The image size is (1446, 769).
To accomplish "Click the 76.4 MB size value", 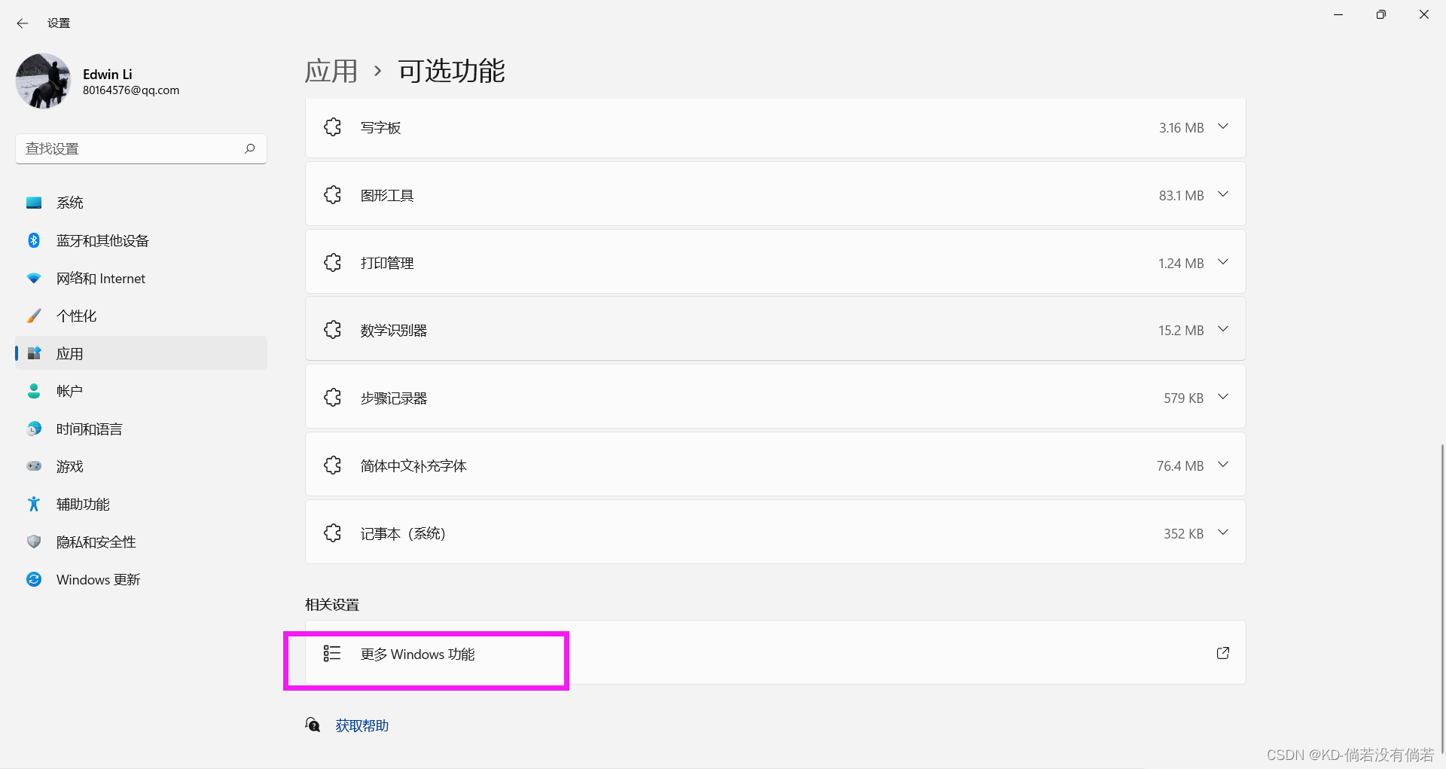I will pos(1180,466).
